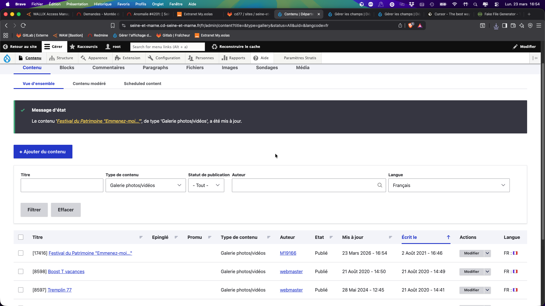545x306 pixels.
Task: Open Brave Shields lion icon
Action: click(410, 25)
